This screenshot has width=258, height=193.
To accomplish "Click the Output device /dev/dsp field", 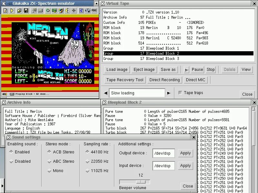I will tap(164, 153).
